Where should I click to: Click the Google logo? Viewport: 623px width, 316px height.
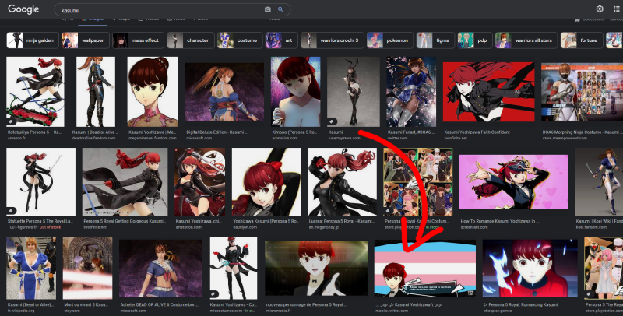tap(23, 9)
